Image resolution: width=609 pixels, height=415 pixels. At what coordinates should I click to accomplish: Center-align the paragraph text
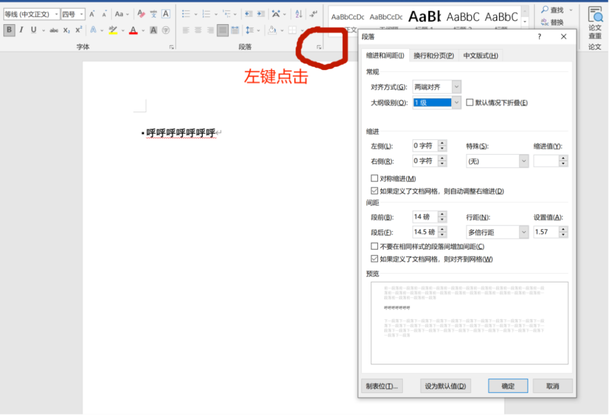198,30
